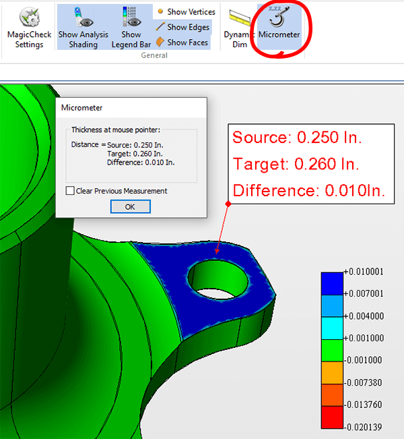
Task: Activate the Micrometer tool
Action: (279, 28)
